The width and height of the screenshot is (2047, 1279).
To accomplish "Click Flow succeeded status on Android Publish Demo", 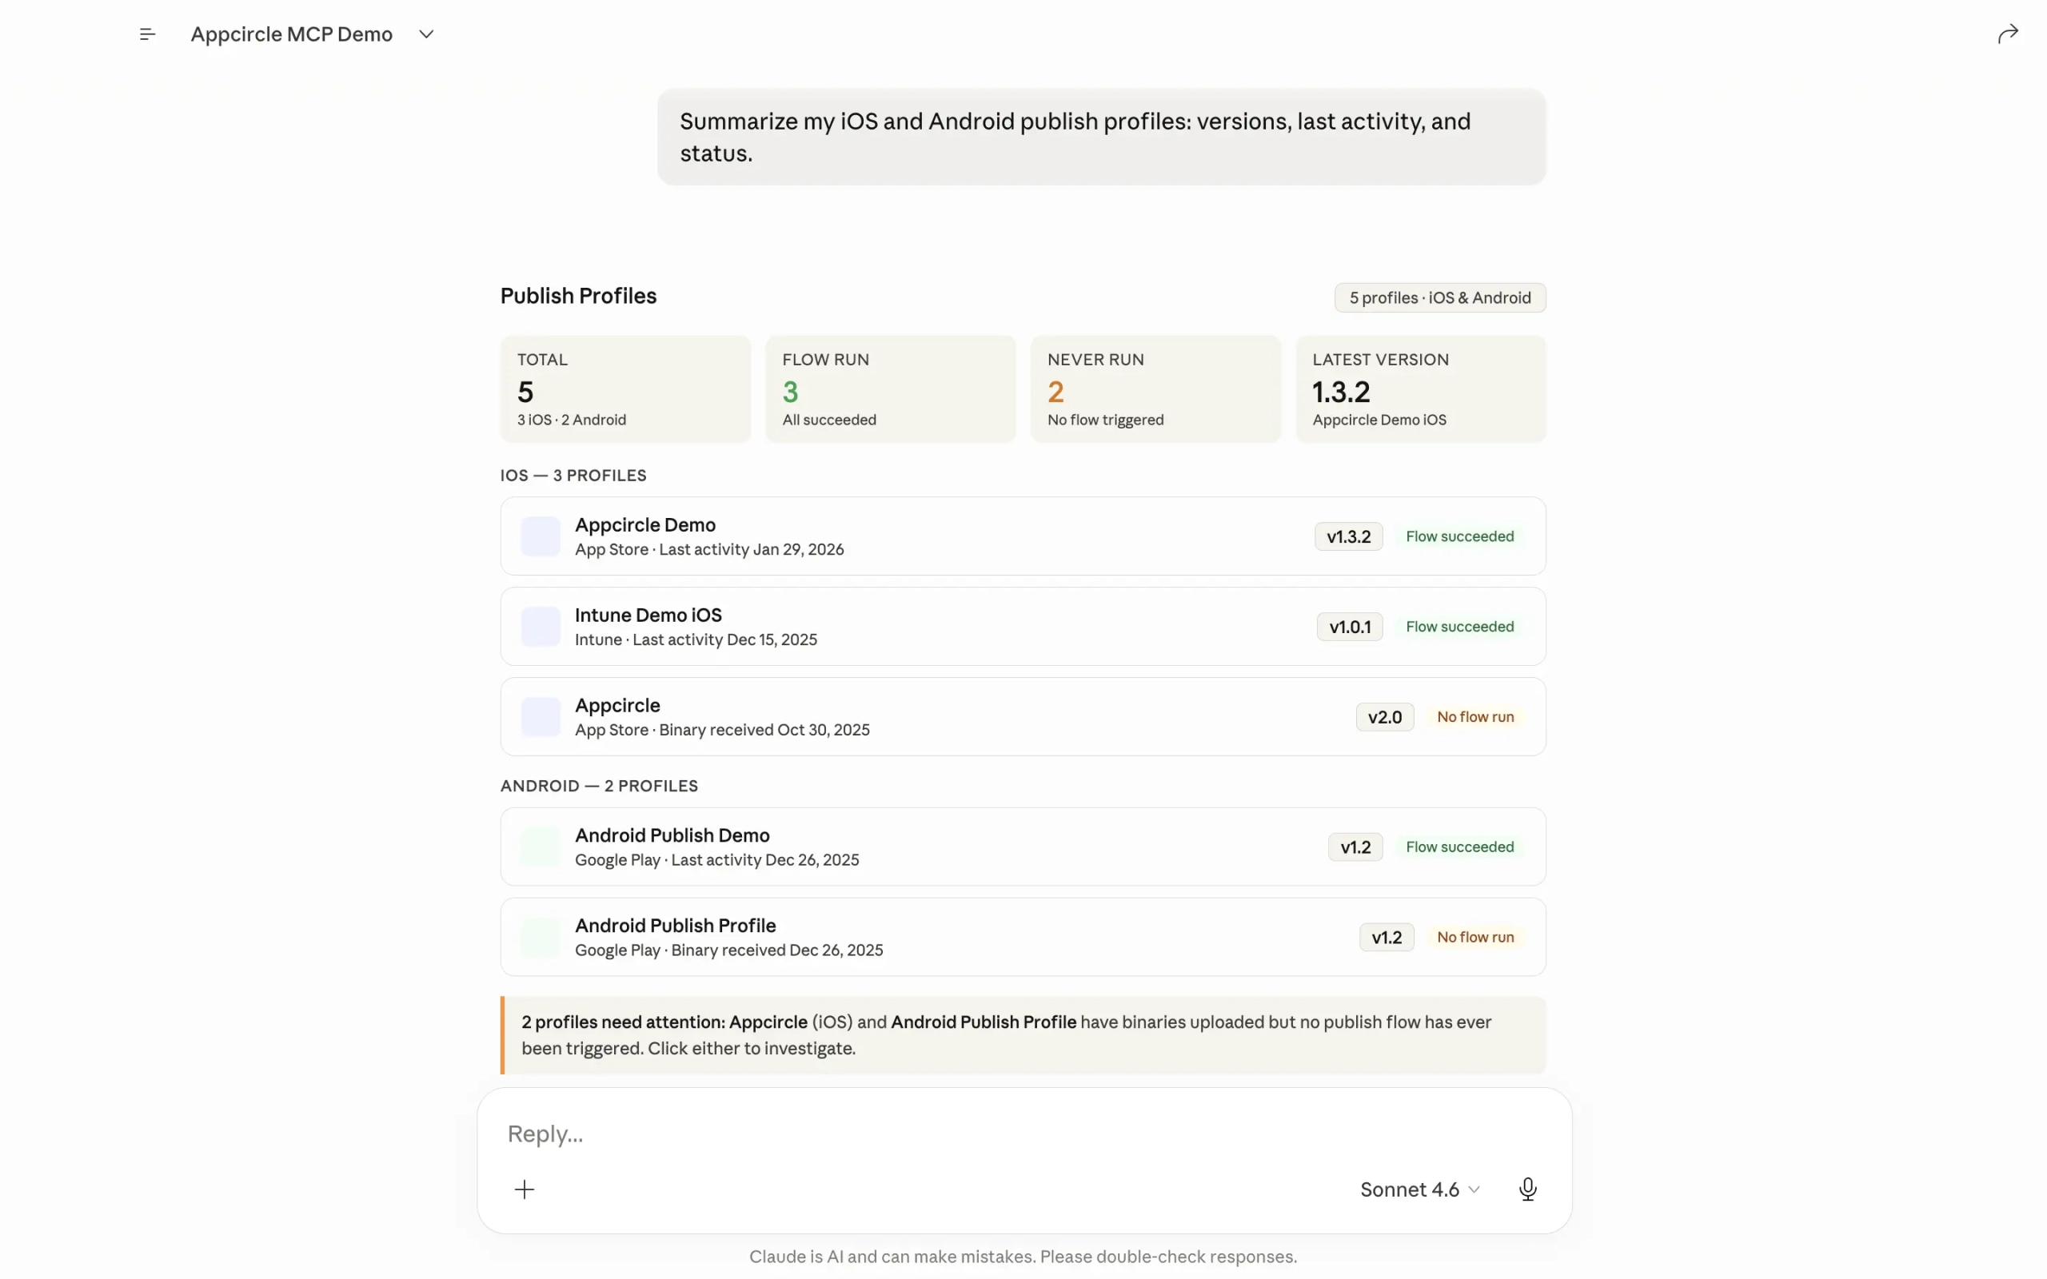I will tap(1460, 847).
